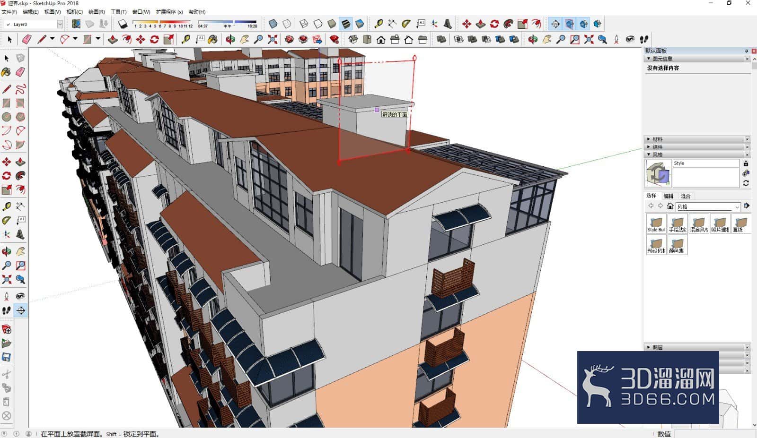The image size is (757, 438).
Task: Pick the Paint Bucket tool in top toolbar
Action: pos(213,39)
